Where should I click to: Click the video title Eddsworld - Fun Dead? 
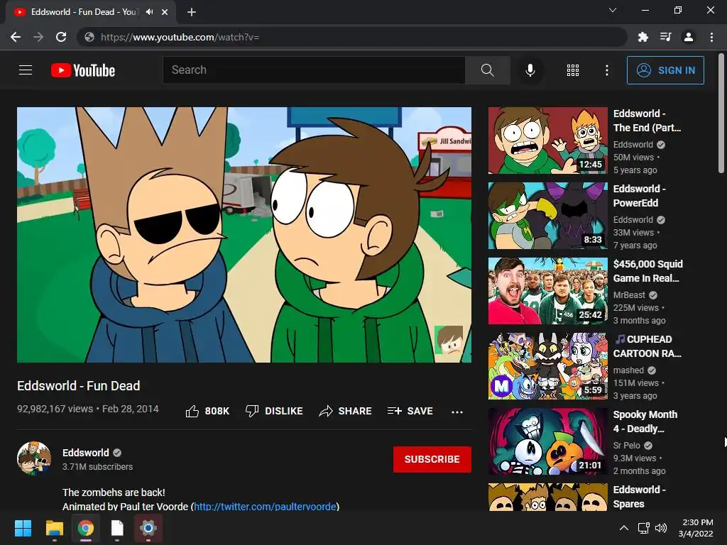(78, 385)
